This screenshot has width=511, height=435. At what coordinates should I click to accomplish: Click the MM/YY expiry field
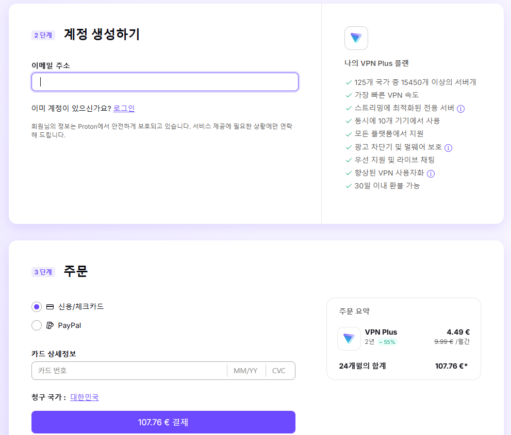pyautogui.click(x=246, y=371)
